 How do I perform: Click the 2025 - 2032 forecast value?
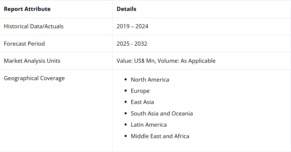[132, 44]
